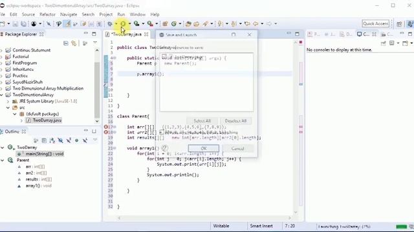Click Cancel in Save and Launch dialog
Viewport: 414px width, 232px height.
click(237, 148)
